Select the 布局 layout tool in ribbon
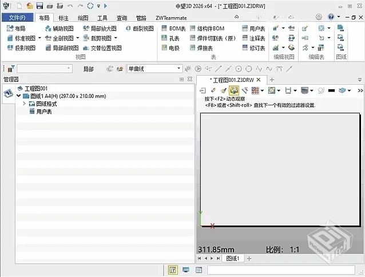This screenshot has width=365, height=277. coord(16,29)
